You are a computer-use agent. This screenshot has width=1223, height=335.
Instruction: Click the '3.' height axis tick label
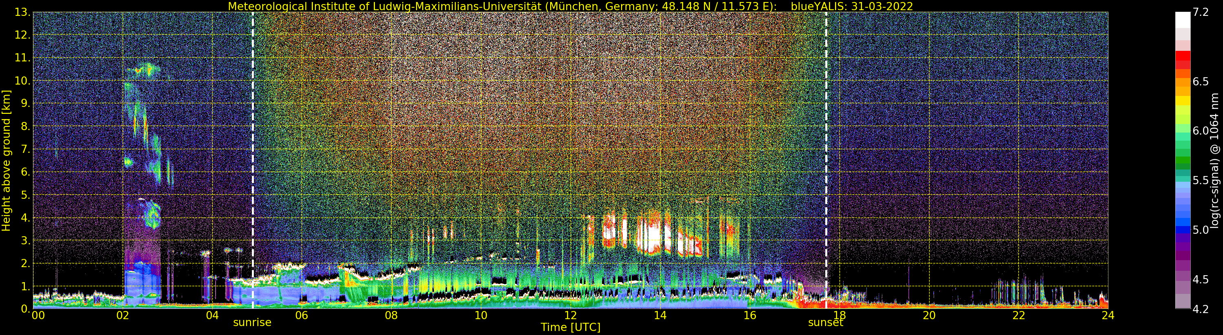coord(26,241)
